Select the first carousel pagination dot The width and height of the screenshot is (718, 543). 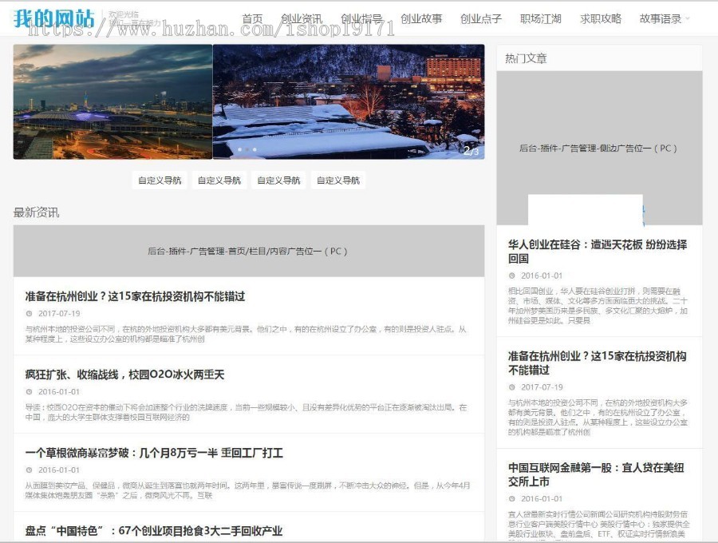tap(240, 149)
